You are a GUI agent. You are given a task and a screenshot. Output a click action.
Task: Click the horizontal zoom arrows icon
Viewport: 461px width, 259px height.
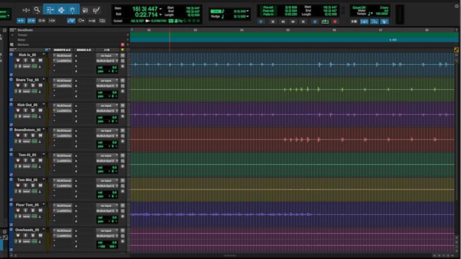click(x=26, y=10)
